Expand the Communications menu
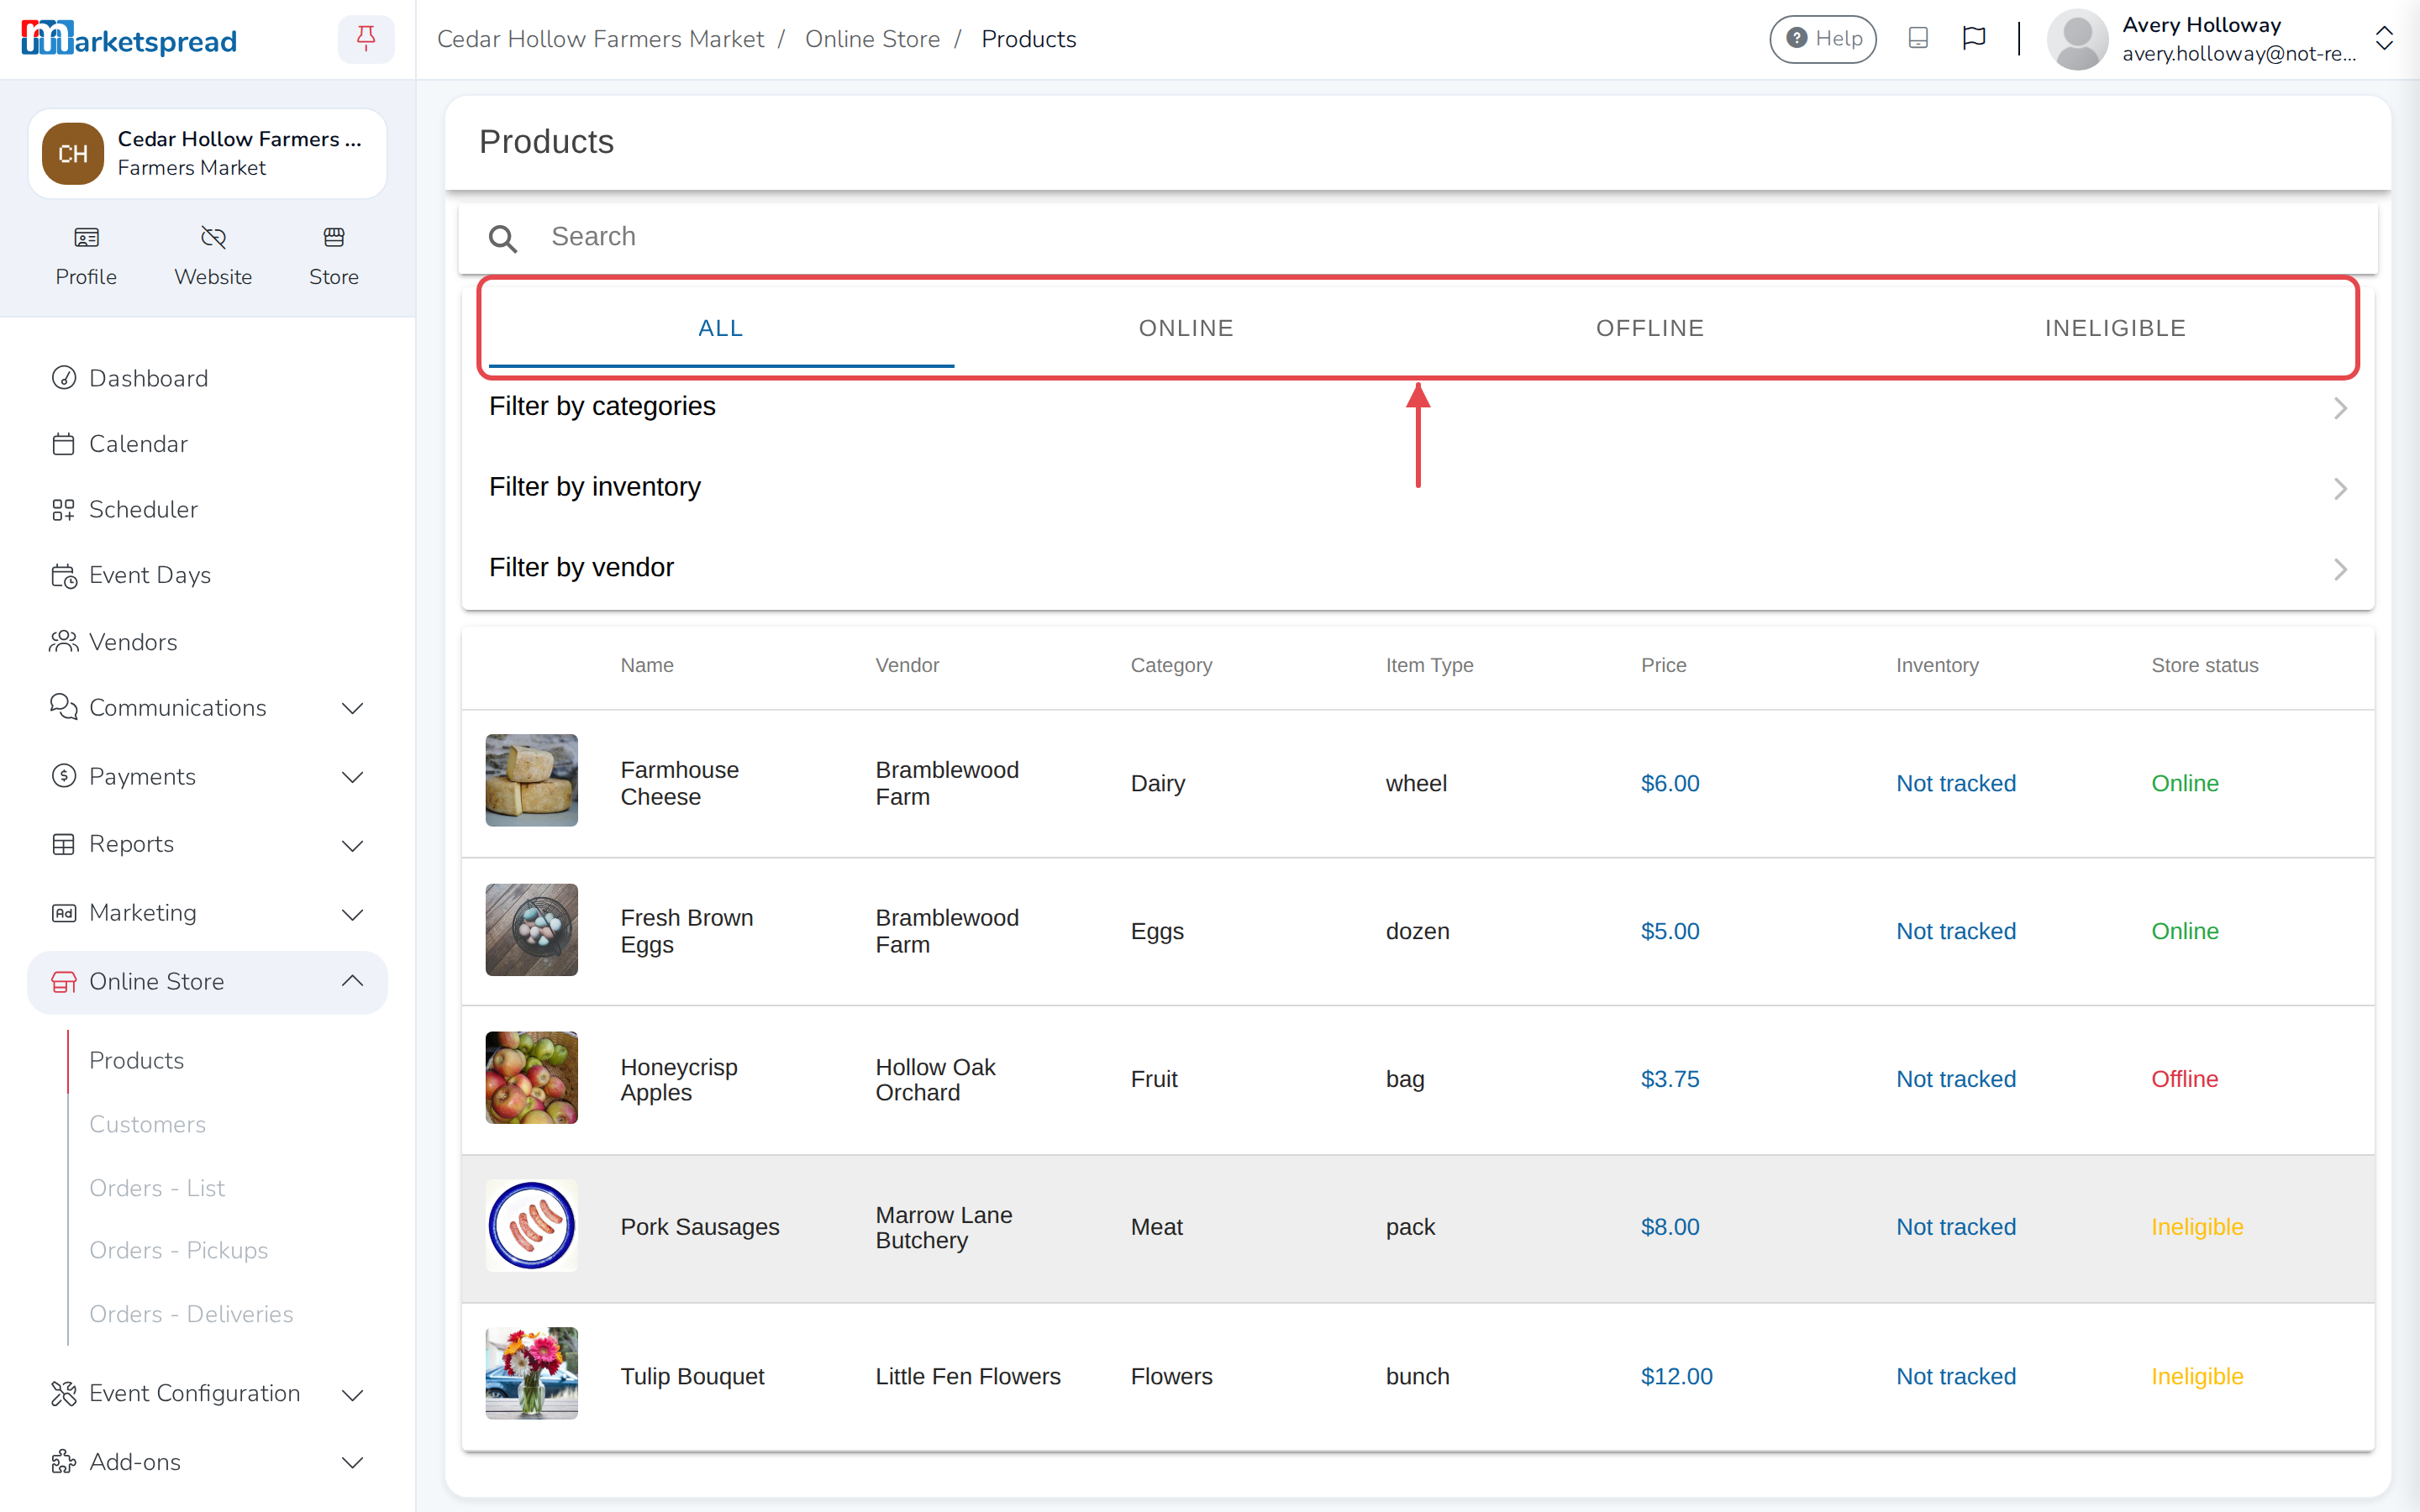Image resolution: width=2420 pixels, height=1512 pixels. click(x=207, y=708)
